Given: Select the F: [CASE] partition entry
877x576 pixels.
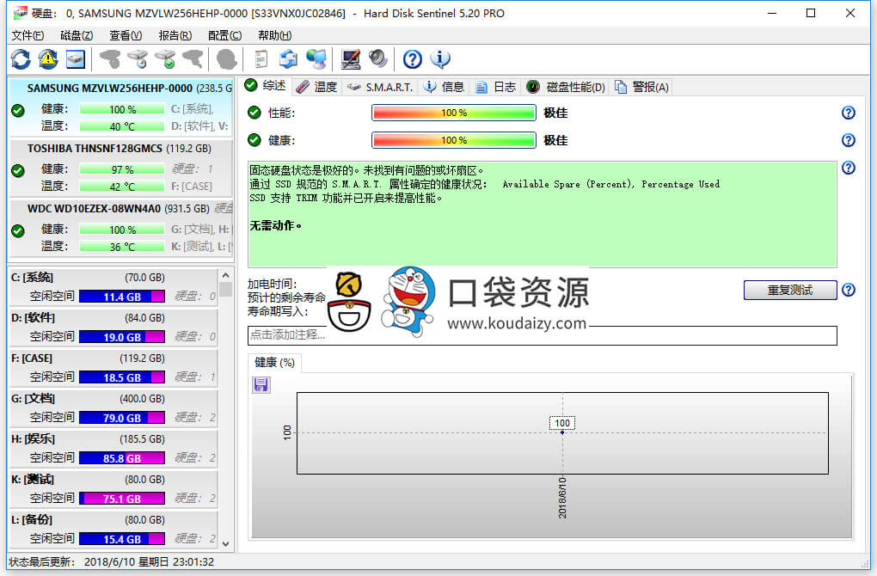Looking at the screenshot, I should [113, 367].
